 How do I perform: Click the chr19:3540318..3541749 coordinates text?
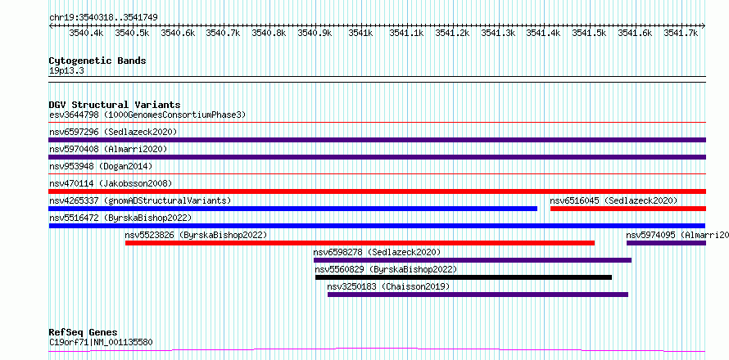[x=103, y=18]
